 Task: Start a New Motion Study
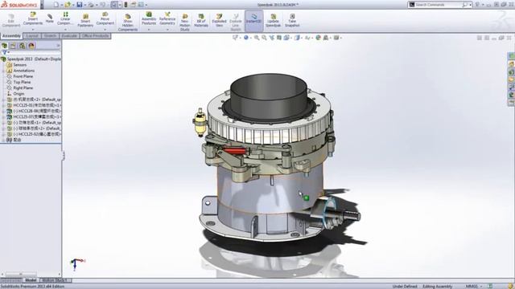coord(184,22)
